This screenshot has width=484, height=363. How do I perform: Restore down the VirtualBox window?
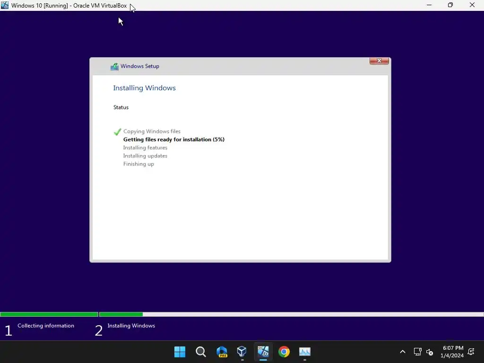450,5
